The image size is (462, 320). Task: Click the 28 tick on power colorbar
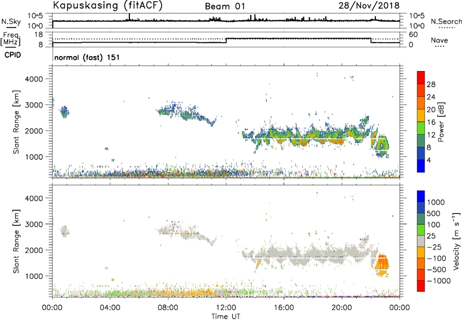pos(431,84)
